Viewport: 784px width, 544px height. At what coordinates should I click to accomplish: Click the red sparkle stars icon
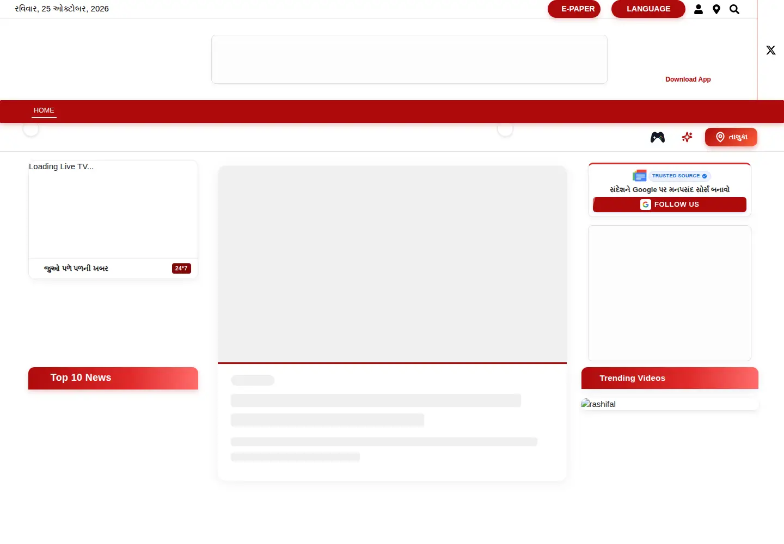(687, 137)
